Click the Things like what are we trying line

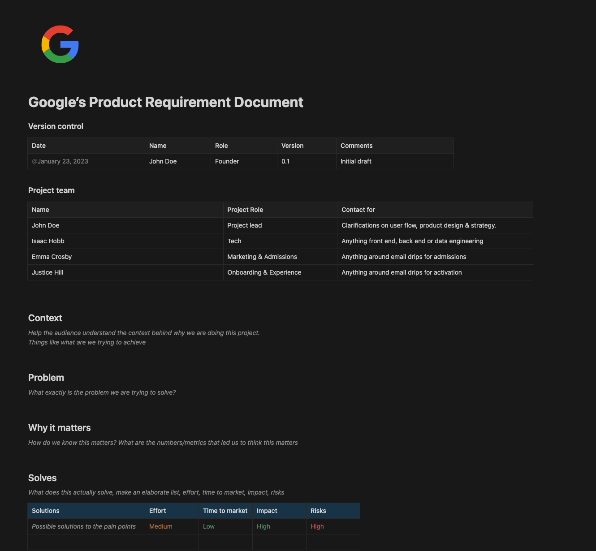tap(87, 342)
